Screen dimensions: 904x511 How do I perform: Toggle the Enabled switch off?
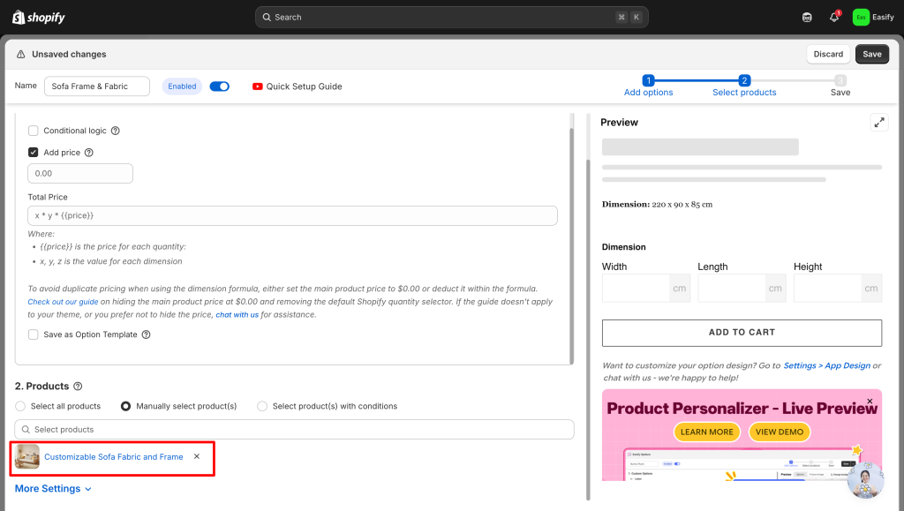pos(220,86)
